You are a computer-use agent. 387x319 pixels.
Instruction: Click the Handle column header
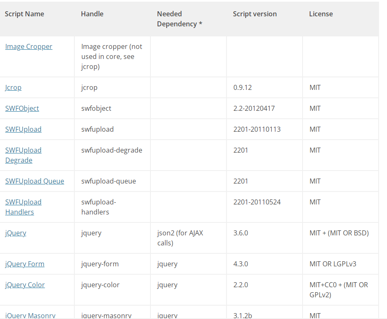(x=92, y=14)
